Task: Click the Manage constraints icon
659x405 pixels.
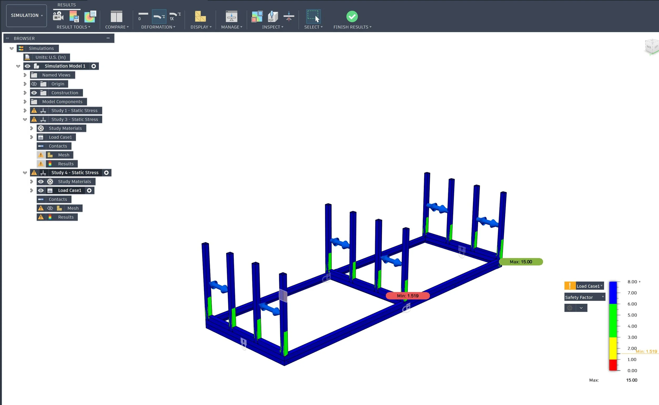Action: point(231,16)
